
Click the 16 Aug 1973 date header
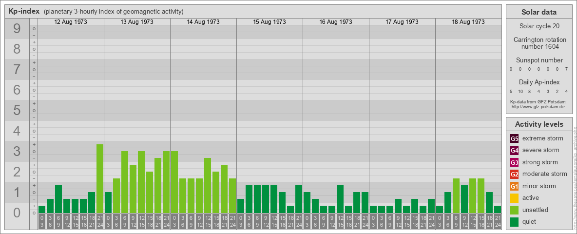336,22
